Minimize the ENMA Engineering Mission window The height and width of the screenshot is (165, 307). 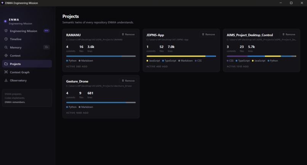pos(281,3)
